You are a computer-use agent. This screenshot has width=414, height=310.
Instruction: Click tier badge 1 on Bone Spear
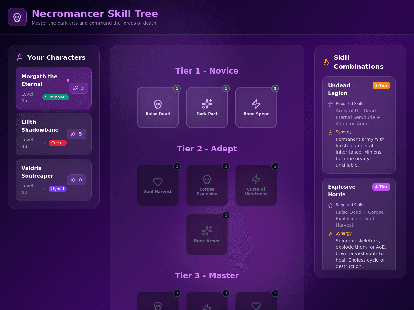pos(275,88)
